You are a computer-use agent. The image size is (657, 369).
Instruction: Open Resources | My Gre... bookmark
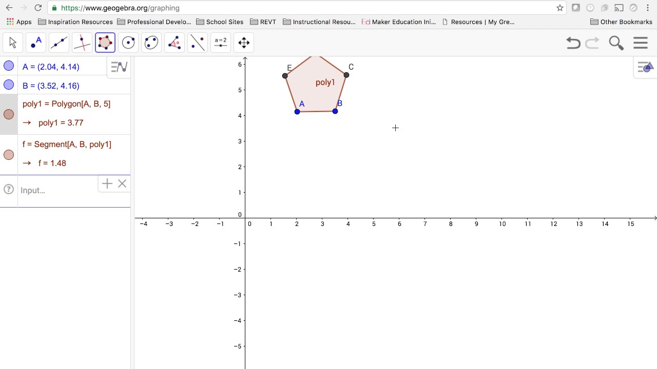pos(478,22)
